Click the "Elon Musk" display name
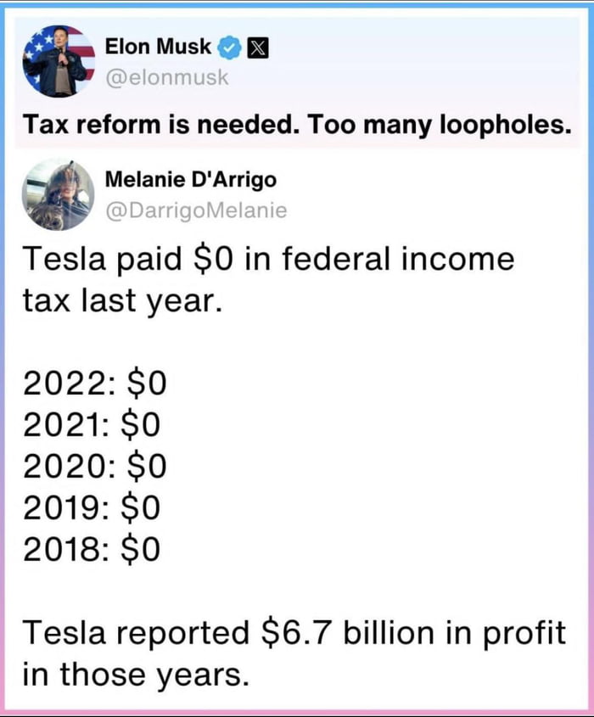The width and height of the screenshot is (594, 717). click(x=158, y=47)
